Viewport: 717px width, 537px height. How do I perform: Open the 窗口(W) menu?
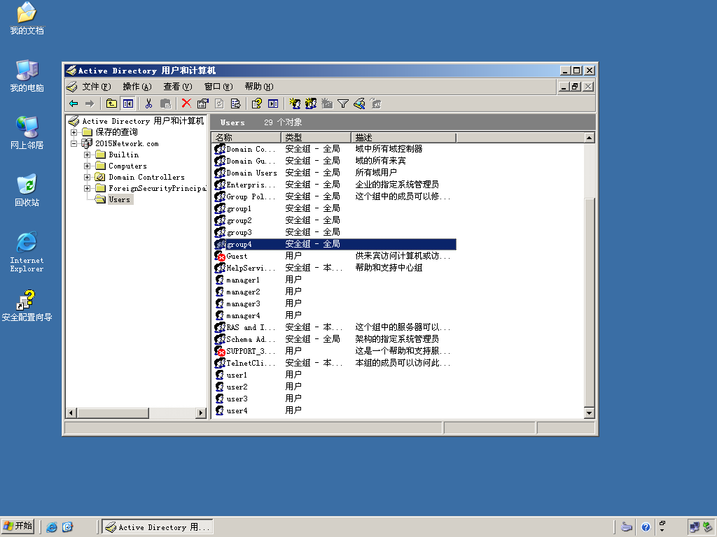coord(218,87)
